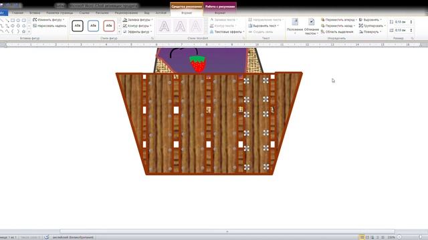
Task: Select the right arrow shape in gallery
Action: (x=13, y=26)
